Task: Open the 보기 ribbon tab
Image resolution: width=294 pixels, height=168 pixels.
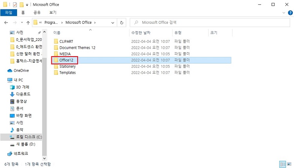Action: coord(53,12)
